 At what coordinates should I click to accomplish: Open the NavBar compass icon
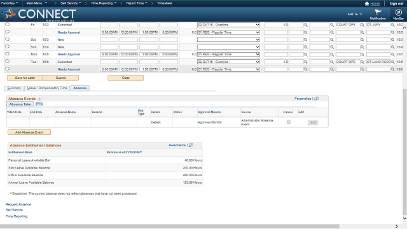click(399, 12)
